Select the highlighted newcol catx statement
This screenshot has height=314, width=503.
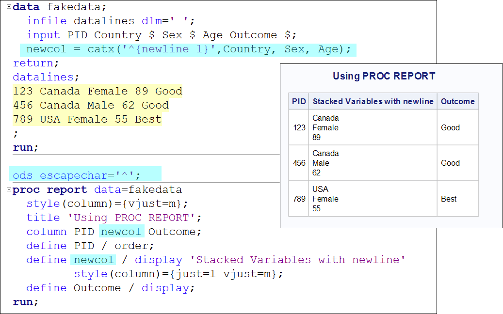coord(188,49)
